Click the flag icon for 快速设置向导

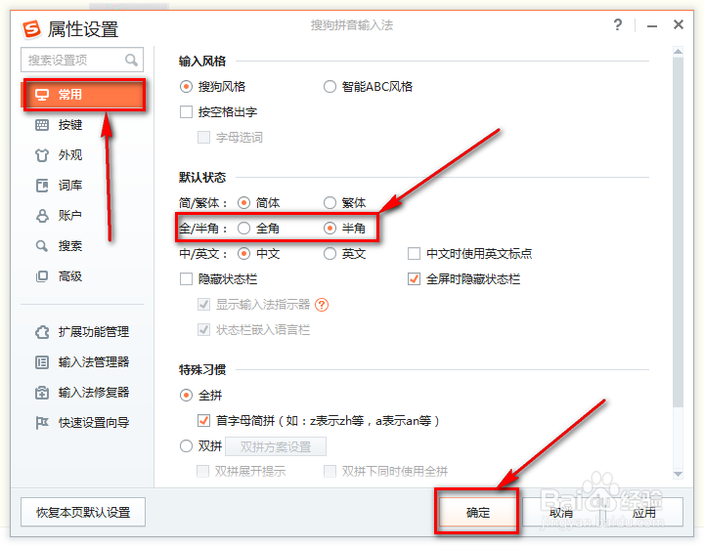click(42, 423)
